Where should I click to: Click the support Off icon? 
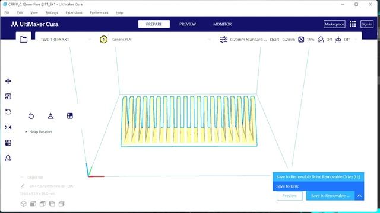tap(321, 40)
